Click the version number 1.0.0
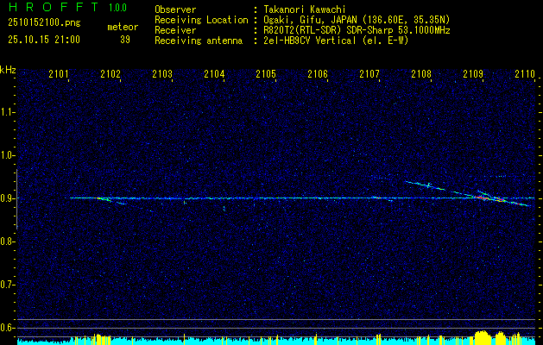The width and height of the screenshot is (543, 345). (117, 8)
